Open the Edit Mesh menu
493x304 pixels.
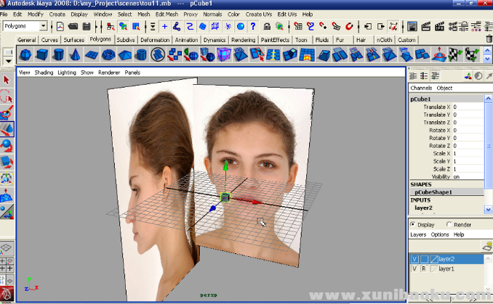coord(167,14)
